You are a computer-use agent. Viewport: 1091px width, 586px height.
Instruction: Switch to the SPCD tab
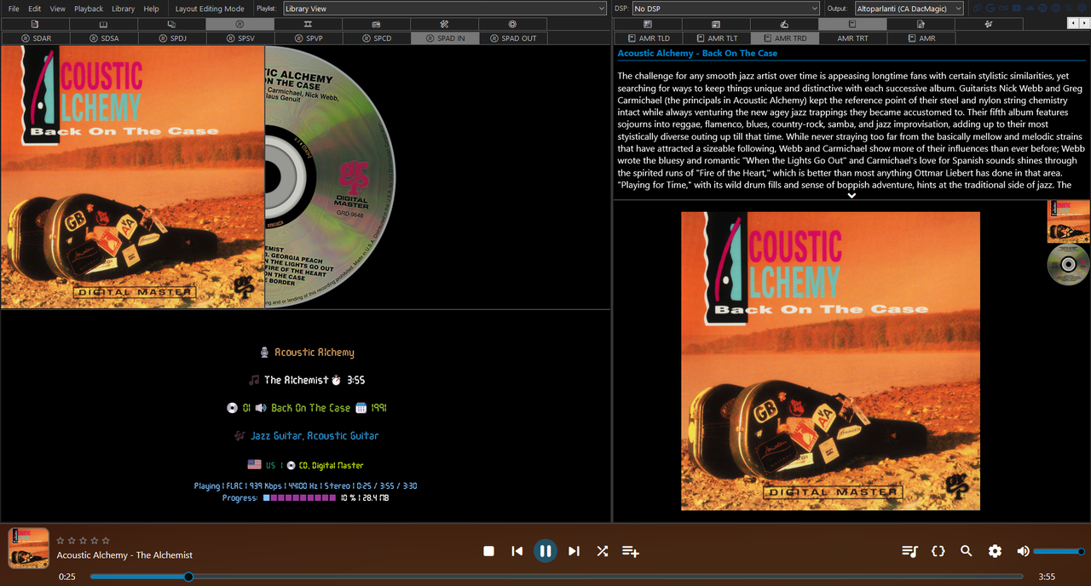coord(376,38)
